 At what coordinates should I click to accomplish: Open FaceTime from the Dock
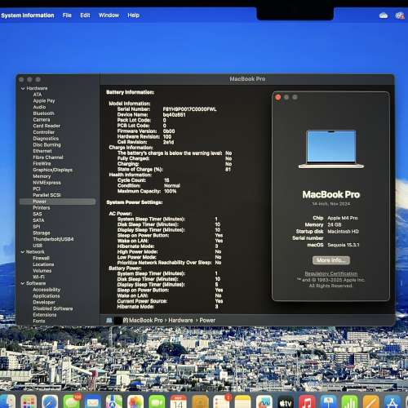[157, 401]
